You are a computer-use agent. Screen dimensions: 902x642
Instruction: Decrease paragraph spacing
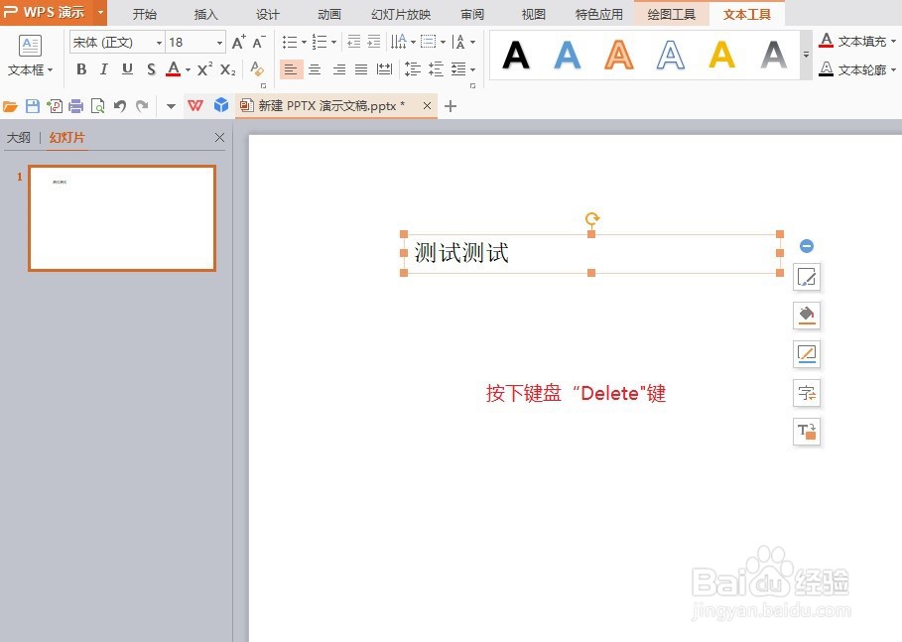[436, 69]
